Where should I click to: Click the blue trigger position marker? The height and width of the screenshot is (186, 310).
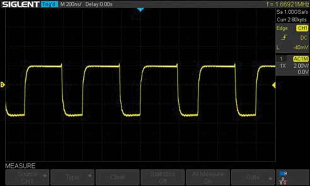pos(141,10)
